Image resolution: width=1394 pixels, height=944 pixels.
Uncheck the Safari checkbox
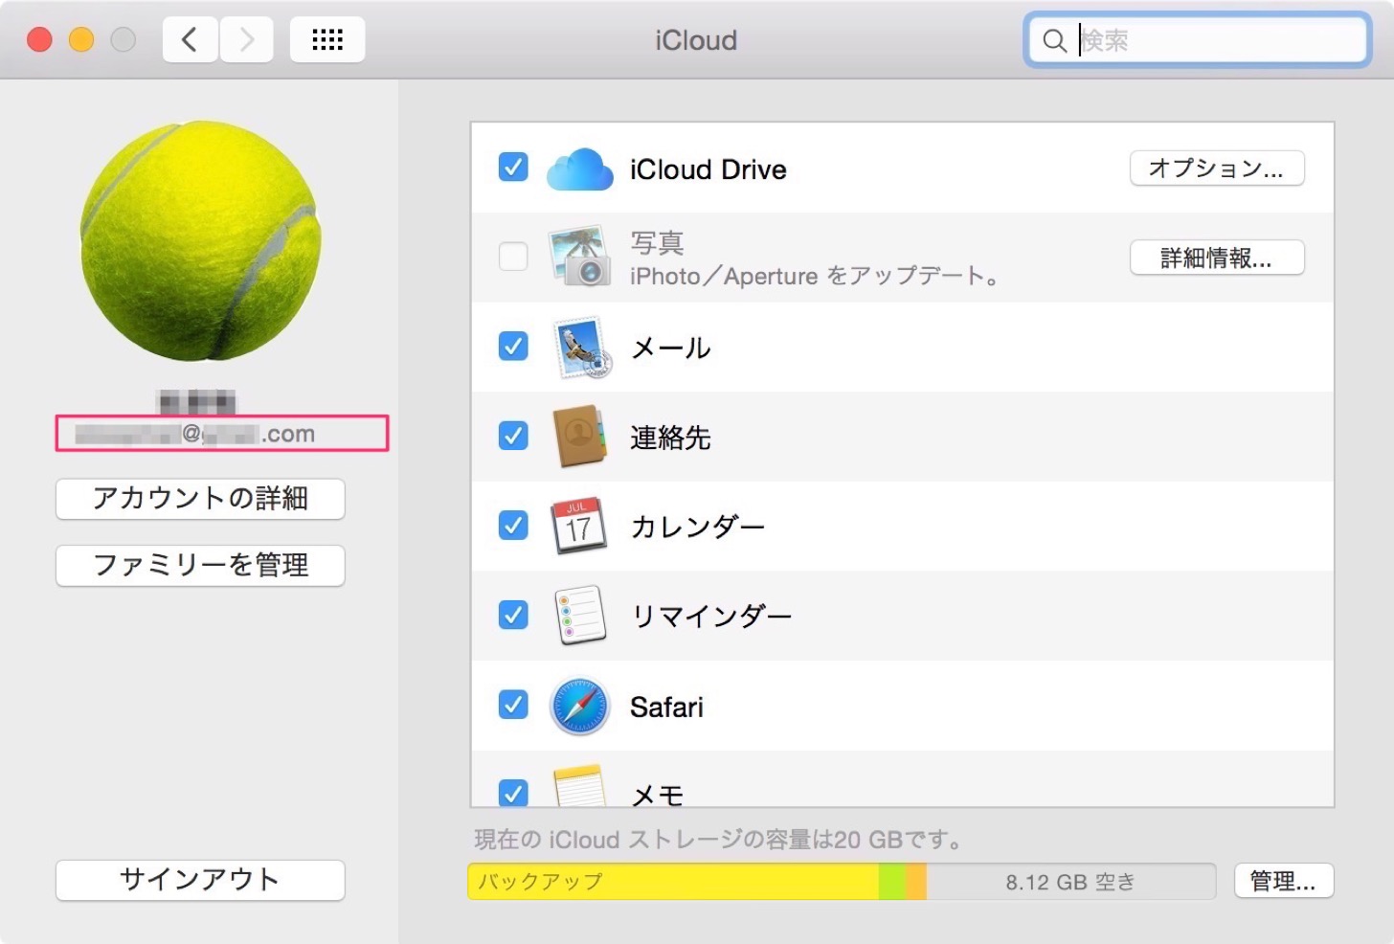pyautogui.click(x=513, y=705)
